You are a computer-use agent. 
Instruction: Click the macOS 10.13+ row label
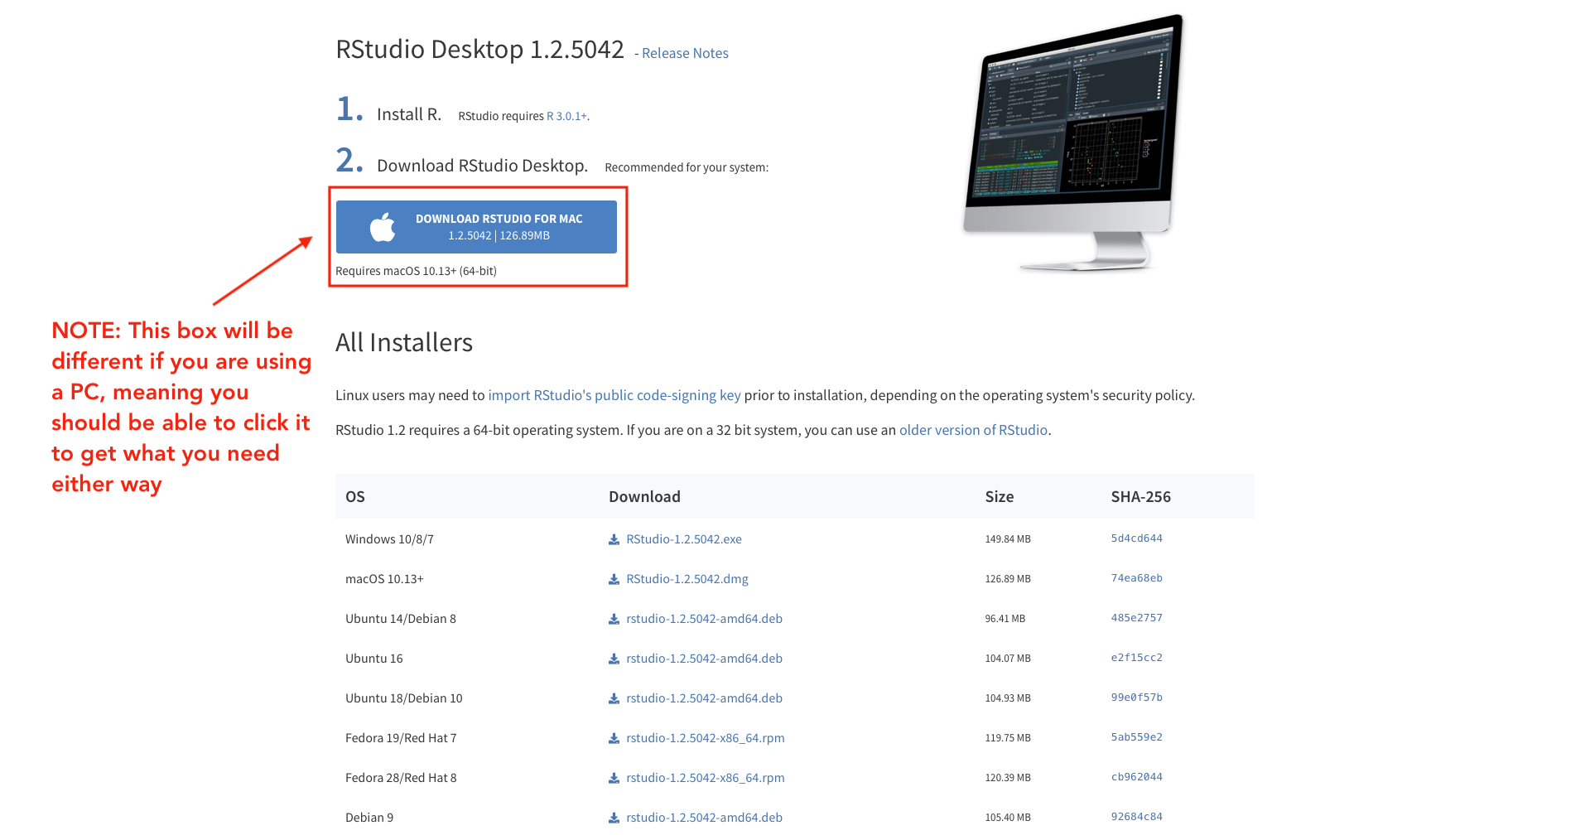384,579
